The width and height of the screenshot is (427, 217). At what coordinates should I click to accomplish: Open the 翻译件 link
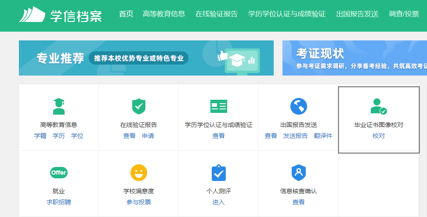point(323,136)
